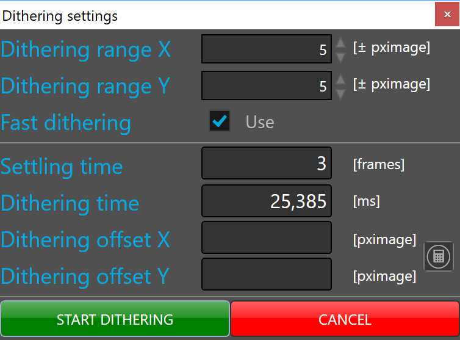460x340 pixels.
Task: Focus the Dithering range Y field
Action: [x=267, y=86]
